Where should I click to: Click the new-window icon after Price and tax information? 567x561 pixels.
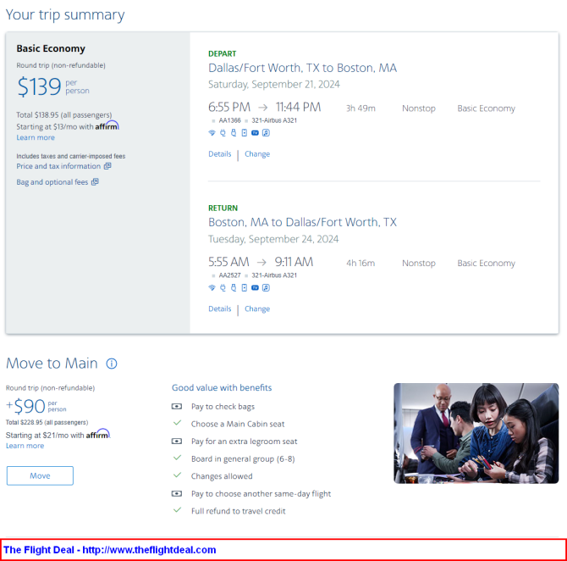click(107, 166)
